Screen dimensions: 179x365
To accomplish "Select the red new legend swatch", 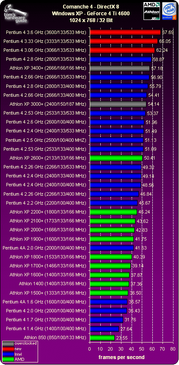I will tap(8, 349).
